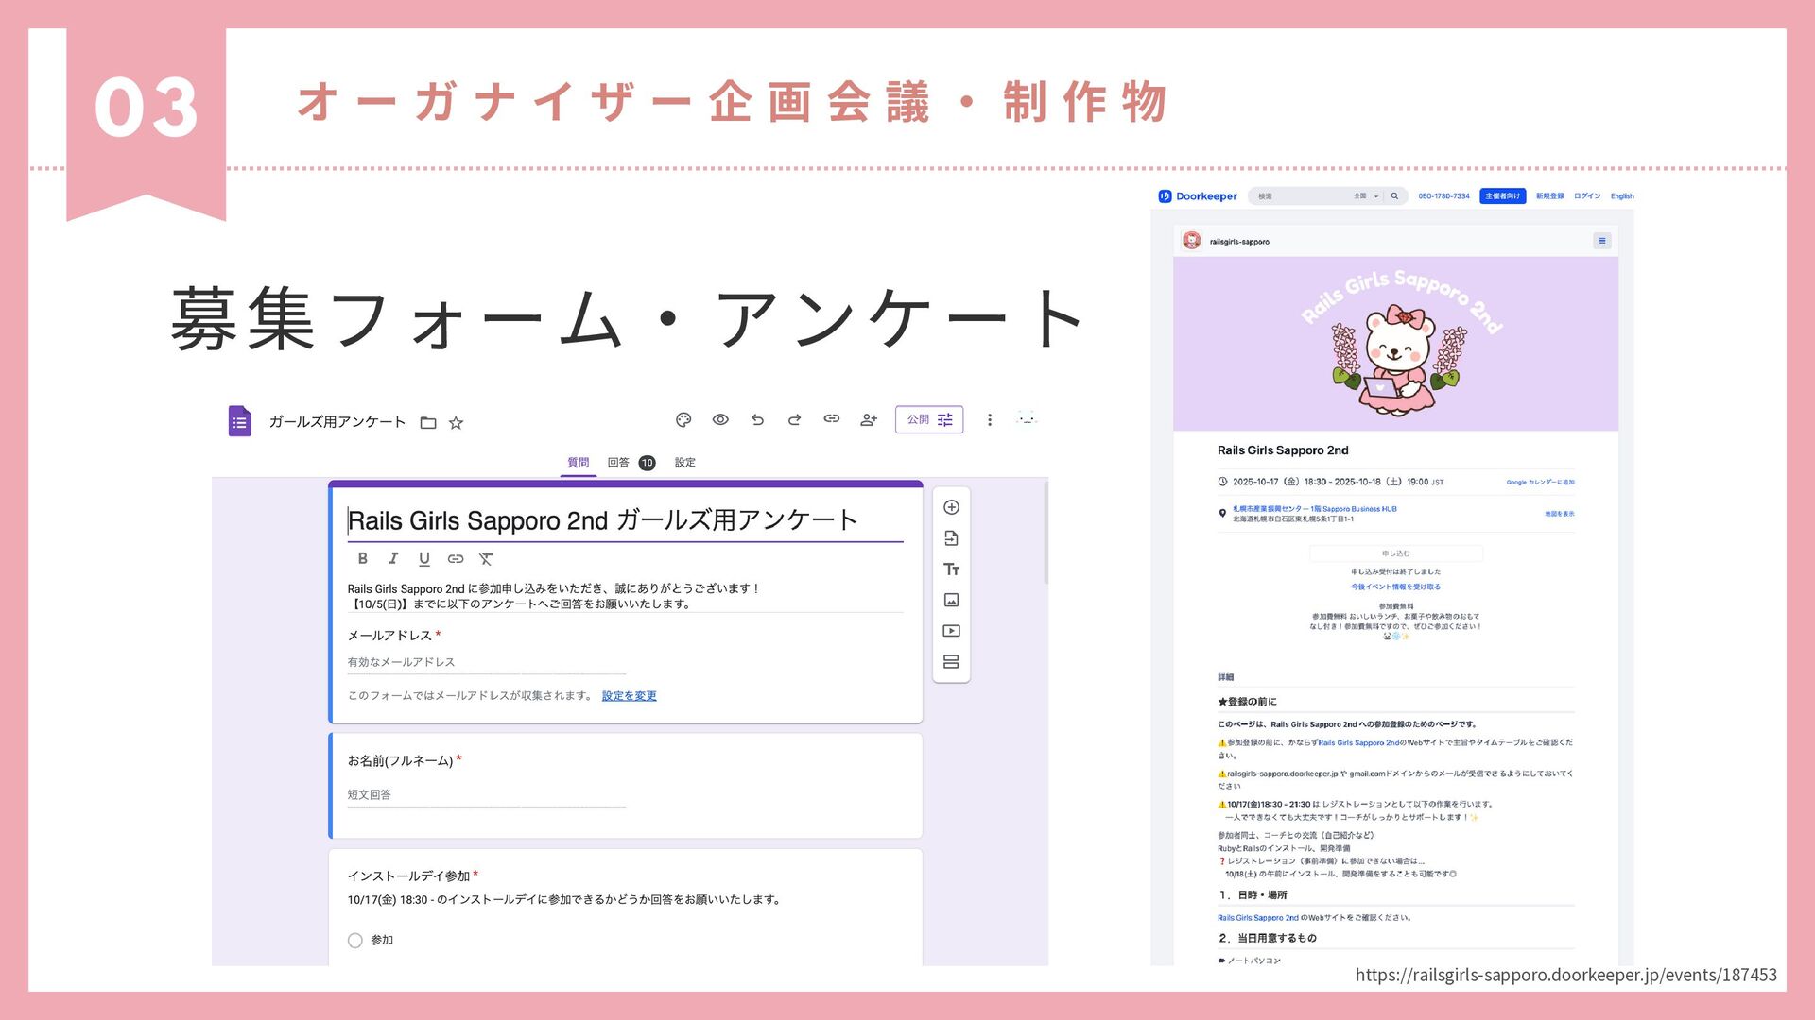
Task: Click the add collaborator person icon
Action: tap(869, 420)
